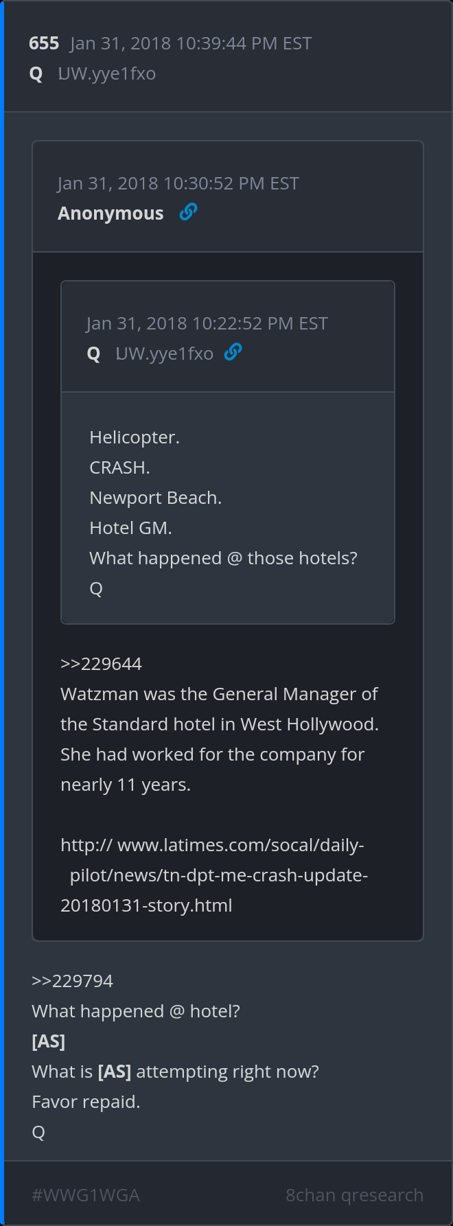The width and height of the screenshot is (453, 1226).
Task: Click the Anonymous reply timestamp 10:30:52 PM
Action: [x=178, y=183]
